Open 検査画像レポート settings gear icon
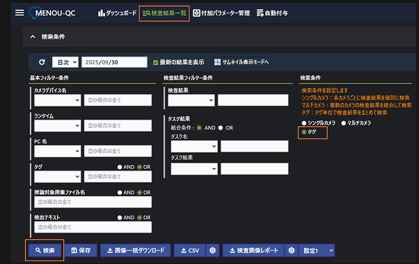Screen dimensions: 419x264 pos(291,251)
